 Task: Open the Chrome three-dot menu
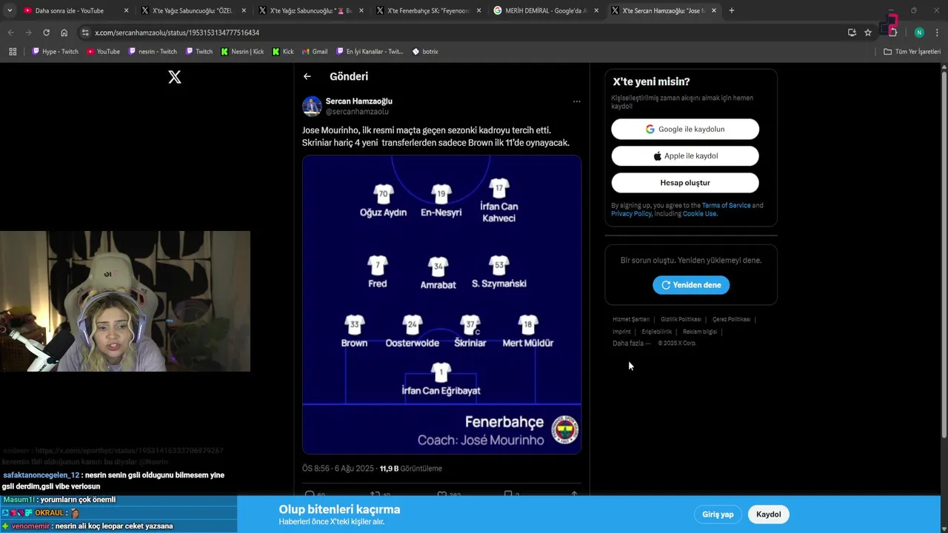(x=937, y=33)
